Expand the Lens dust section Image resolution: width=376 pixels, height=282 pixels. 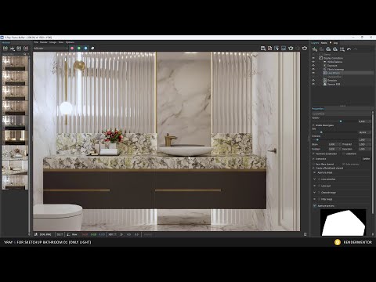point(314,186)
